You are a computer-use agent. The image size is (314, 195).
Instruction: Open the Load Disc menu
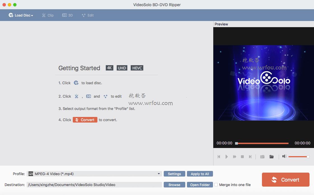point(21,15)
